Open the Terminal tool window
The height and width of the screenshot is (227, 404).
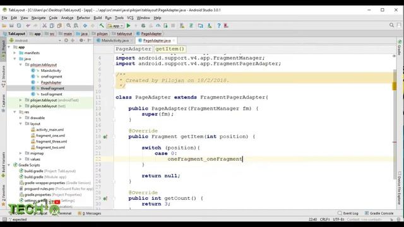64,213
